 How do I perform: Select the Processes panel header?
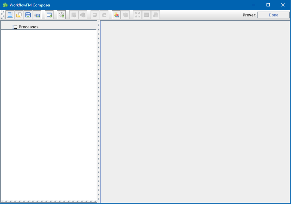click(28, 27)
